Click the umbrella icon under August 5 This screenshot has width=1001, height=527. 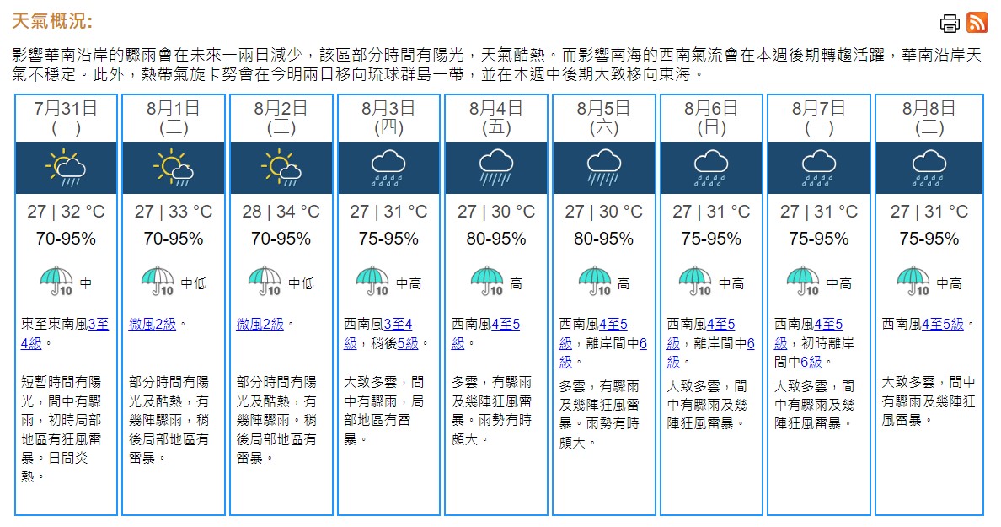(x=595, y=281)
